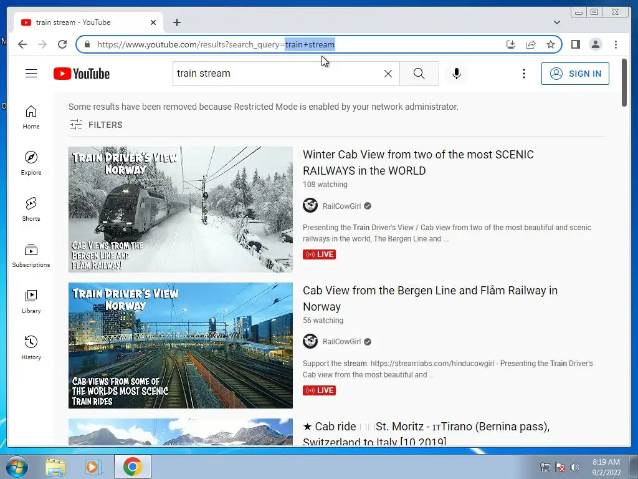
Task: Open Explore in the sidebar
Action: 31,163
